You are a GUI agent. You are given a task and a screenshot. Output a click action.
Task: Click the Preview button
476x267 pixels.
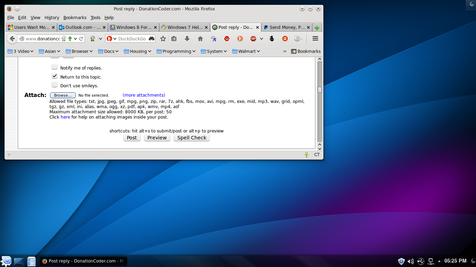pyautogui.click(x=157, y=138)
